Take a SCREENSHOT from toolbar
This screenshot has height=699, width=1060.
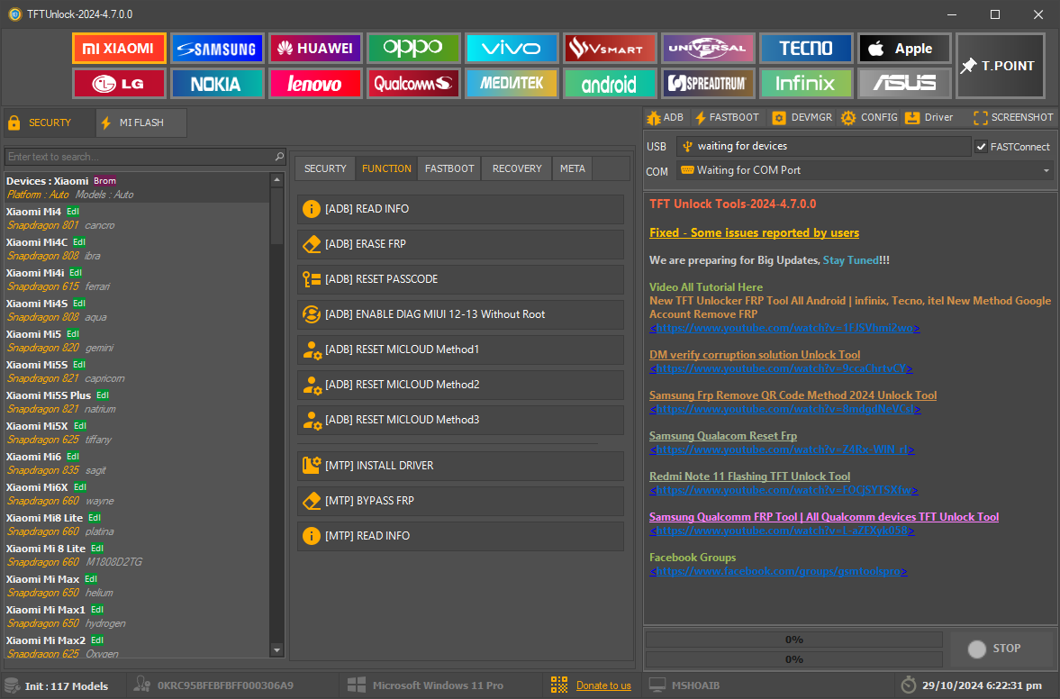pyautogui.click(x=1013, y=118)
